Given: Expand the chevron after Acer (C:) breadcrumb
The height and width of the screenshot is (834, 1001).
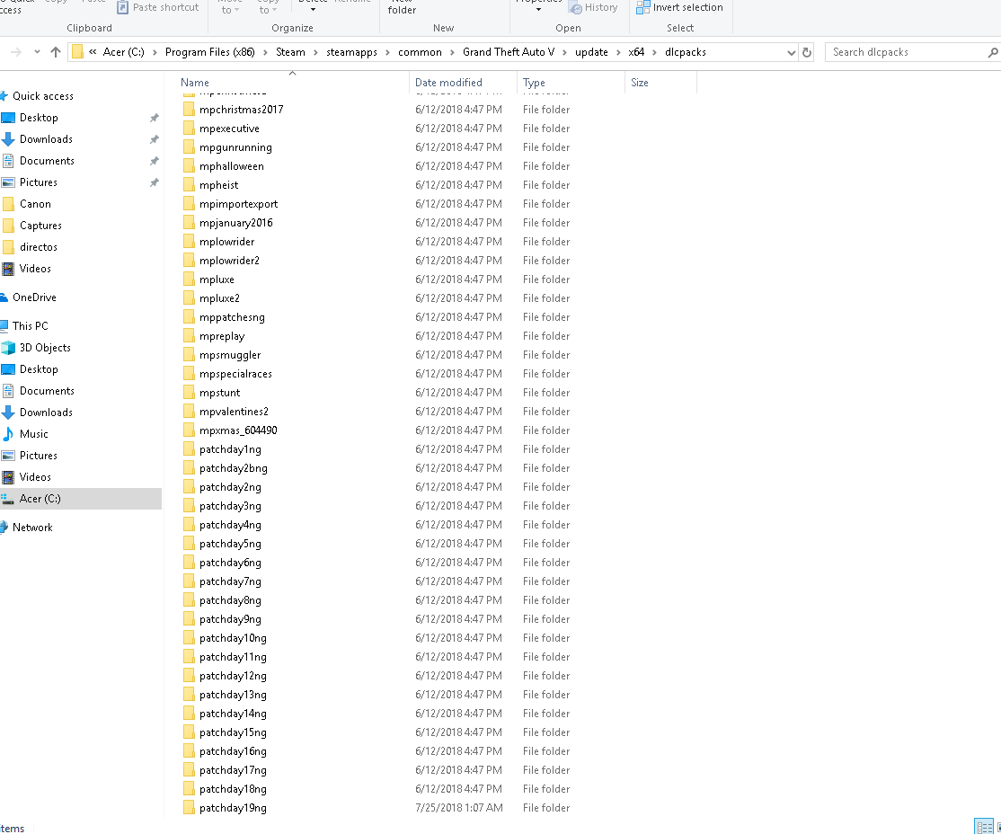Looking at the screenshot, I should [155, 52].
